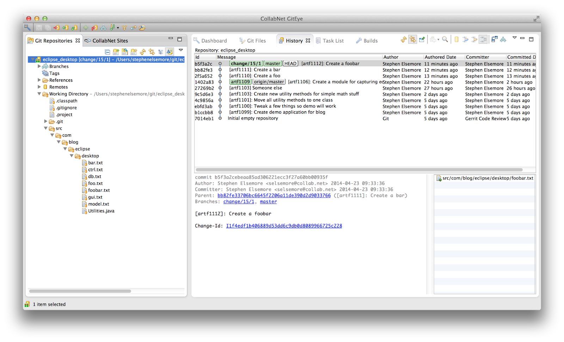564x342 pixels.
Task: Expand the Branches node
Action: pos(39,66)
